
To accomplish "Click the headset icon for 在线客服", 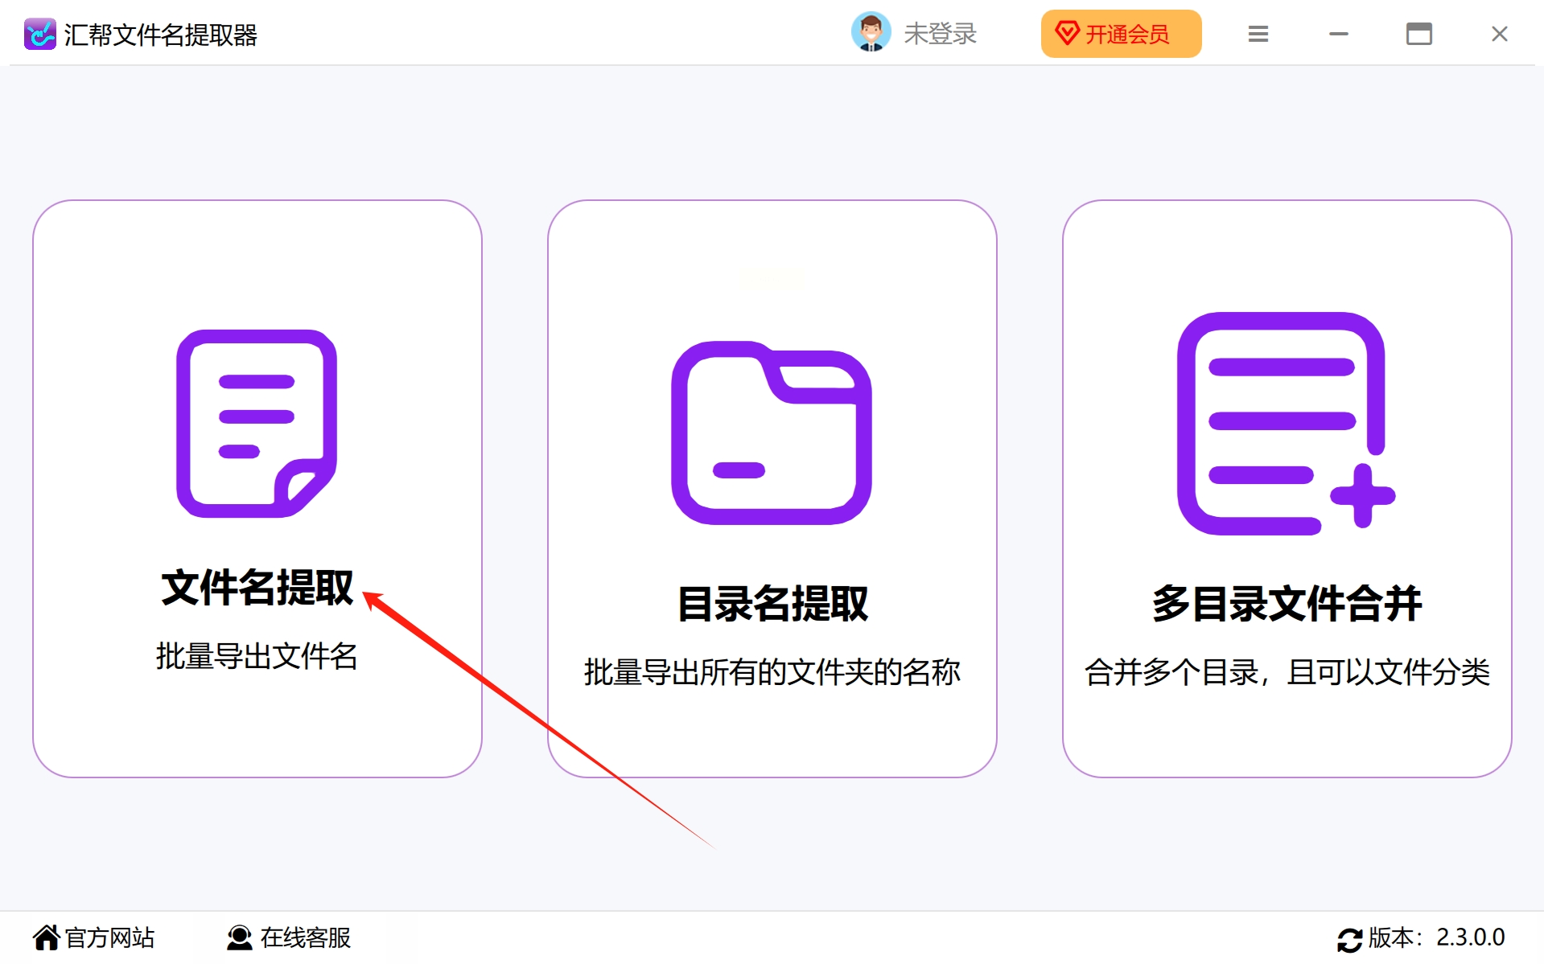I will 239,937.
